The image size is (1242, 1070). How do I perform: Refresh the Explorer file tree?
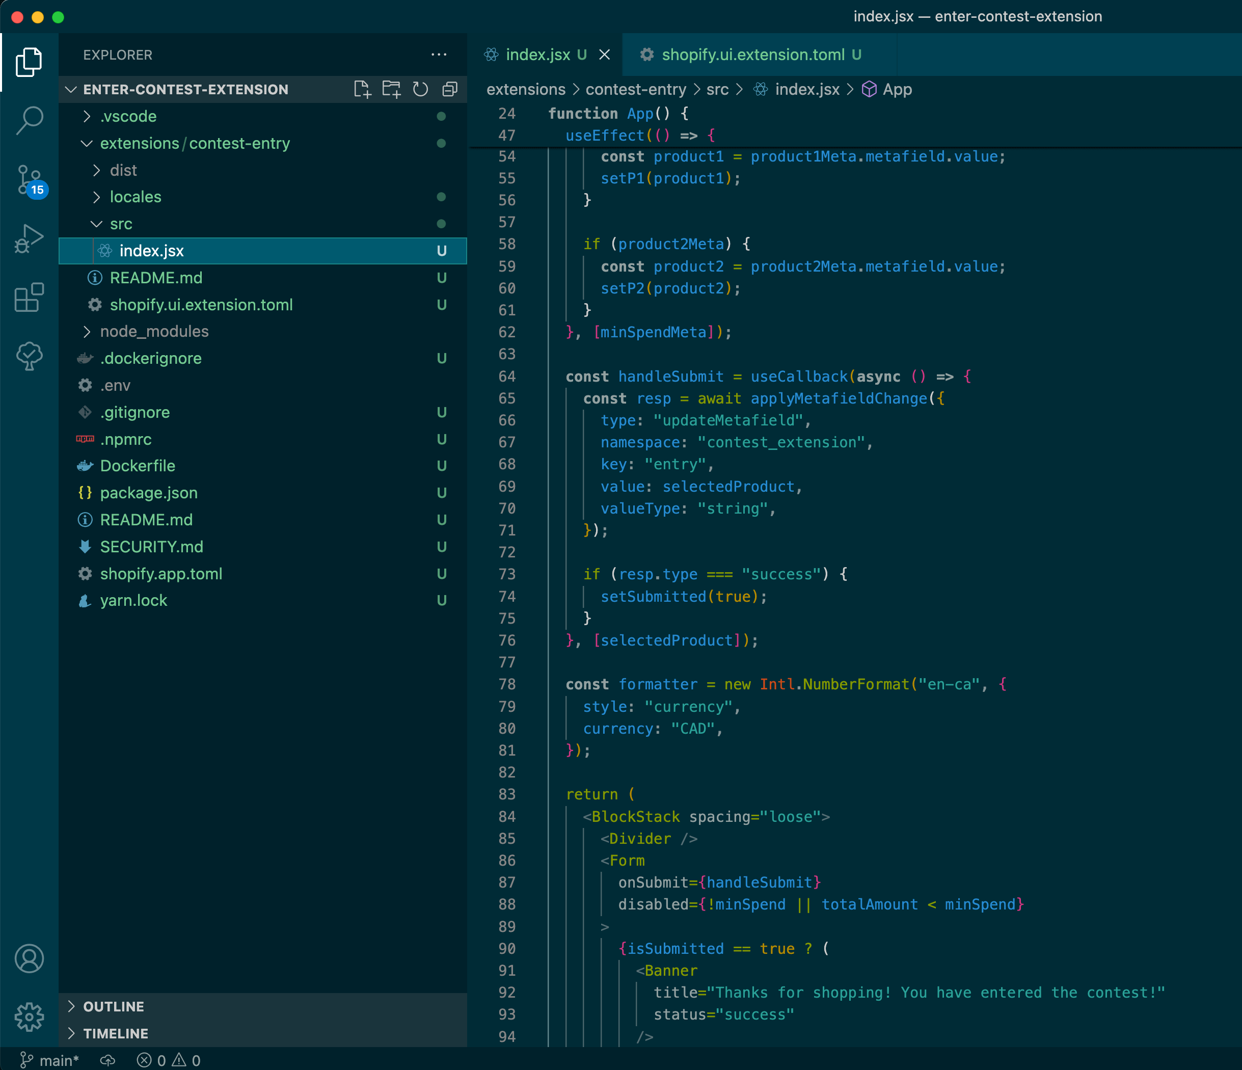[420, 89]
